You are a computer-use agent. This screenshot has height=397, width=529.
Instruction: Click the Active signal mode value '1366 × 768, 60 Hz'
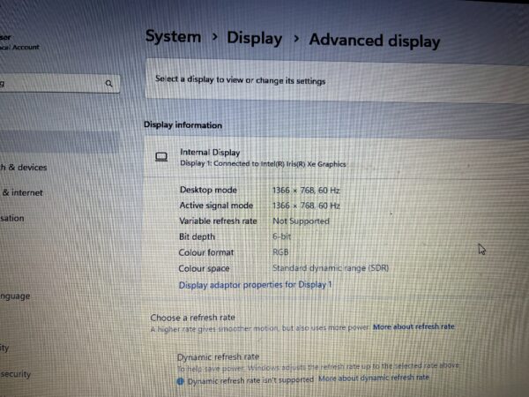306,206
